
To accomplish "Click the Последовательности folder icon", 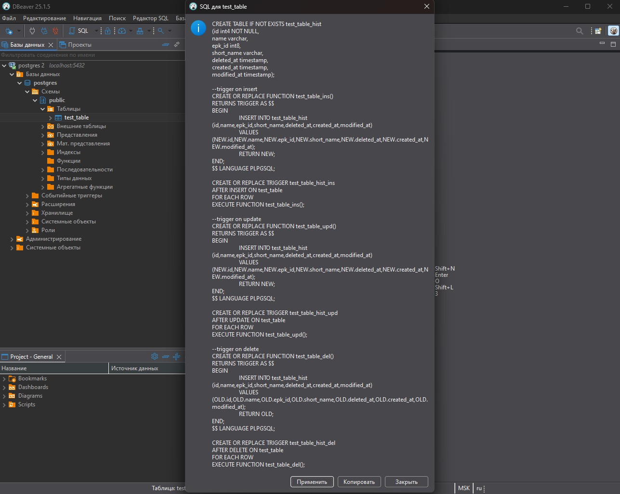I will 51,169.
